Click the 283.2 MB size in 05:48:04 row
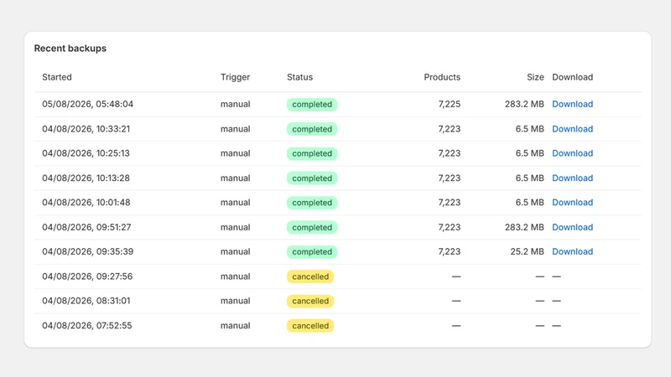This screenshot has width=671, height=377. tap(524, 104)
